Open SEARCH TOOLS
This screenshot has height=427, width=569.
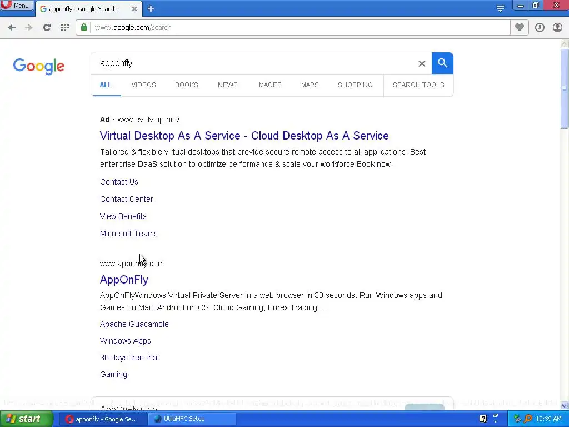click(x=418, y=85)
